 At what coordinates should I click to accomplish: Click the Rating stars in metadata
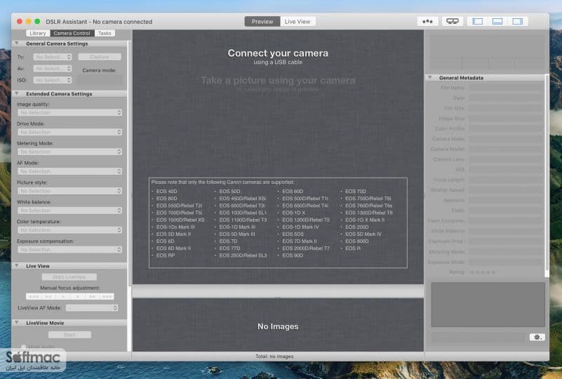(483, 272)
